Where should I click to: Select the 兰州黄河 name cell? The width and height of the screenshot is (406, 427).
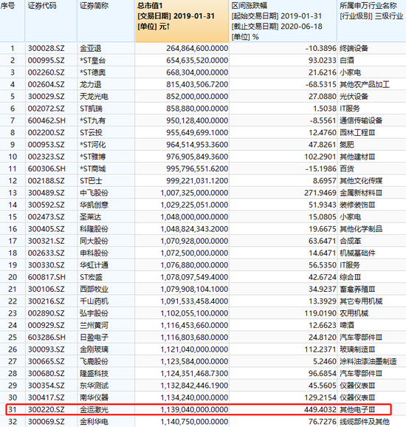click(x=94, y=326)
